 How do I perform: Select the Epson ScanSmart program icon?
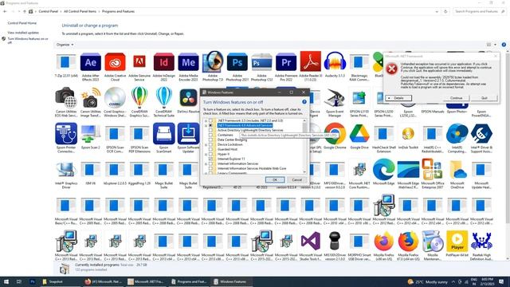163,133
